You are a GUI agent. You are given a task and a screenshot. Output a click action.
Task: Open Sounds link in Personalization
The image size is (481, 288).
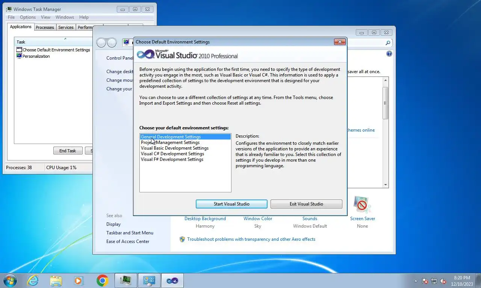[x=310, y=219]
